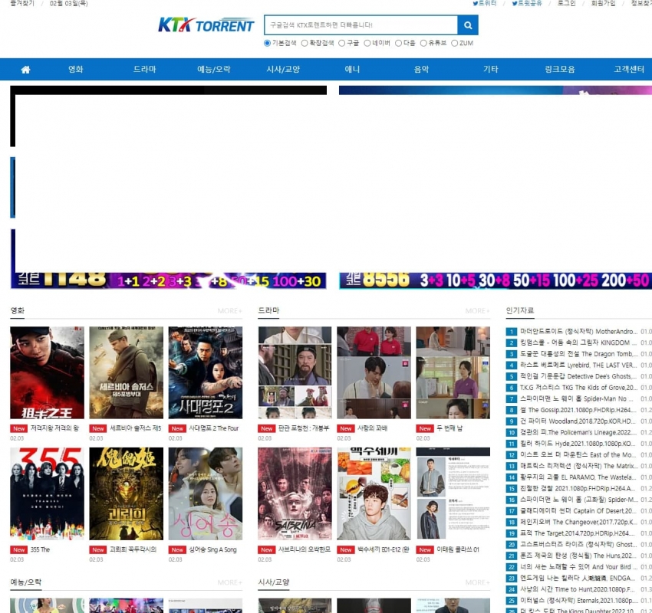
Task: Click MORE+ in the 영화 section
Action: [x=229, y=310]
